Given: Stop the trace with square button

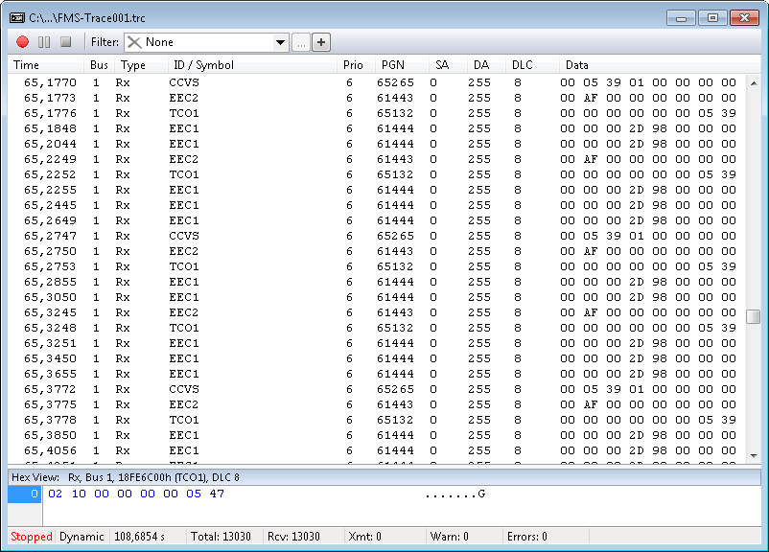Looking at the screenshot, I should point(66,42).
